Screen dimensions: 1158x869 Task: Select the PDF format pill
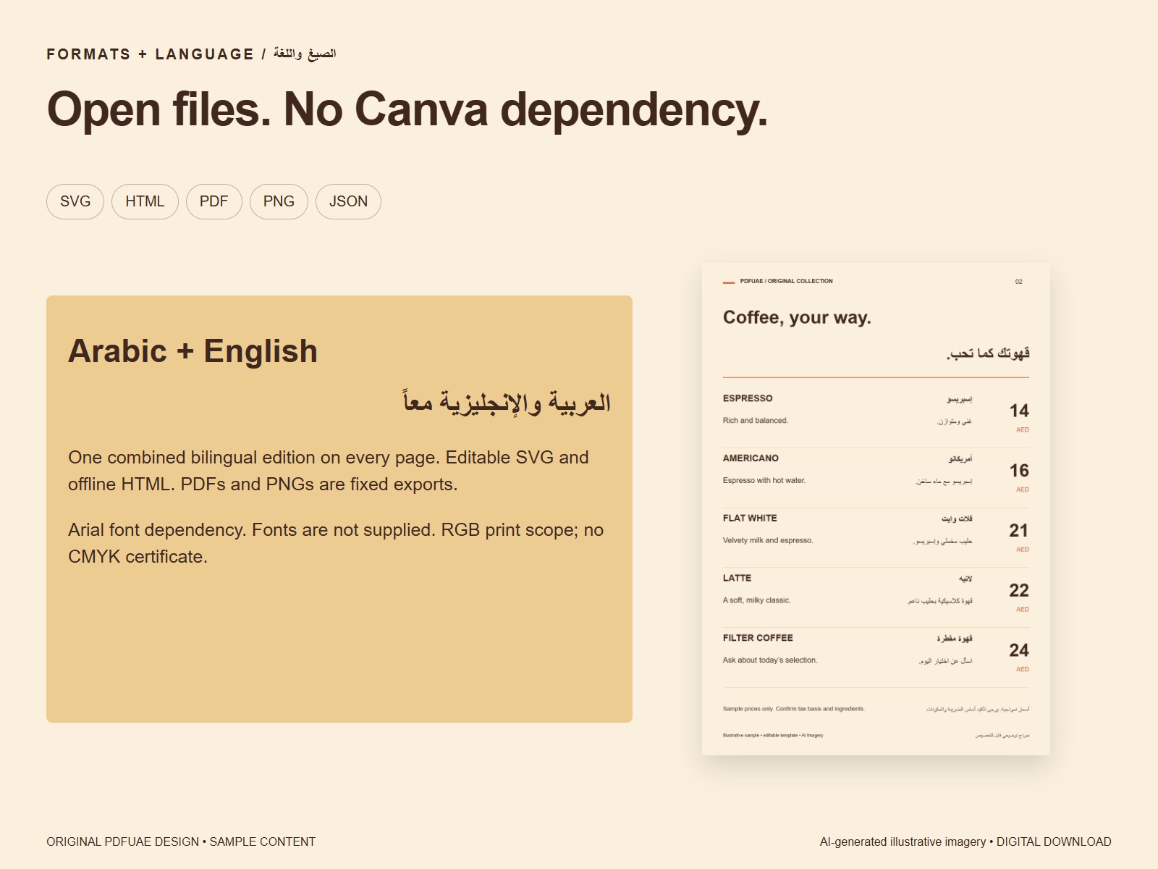pos(214,201)
